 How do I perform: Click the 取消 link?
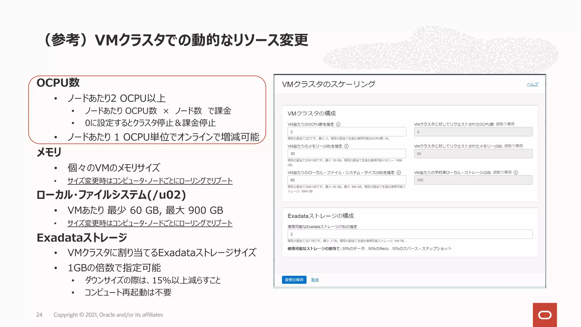tap(315, 280)
